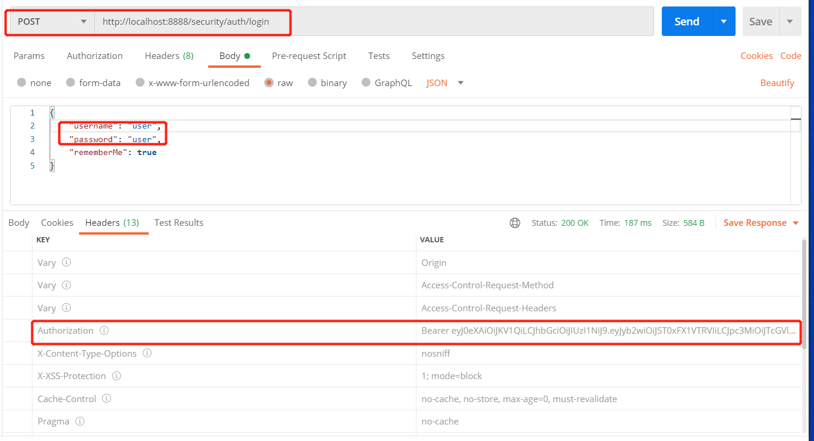Open the POST method dropdown
Viewport: 814px width, 441px height.
(x=53, y=21)
